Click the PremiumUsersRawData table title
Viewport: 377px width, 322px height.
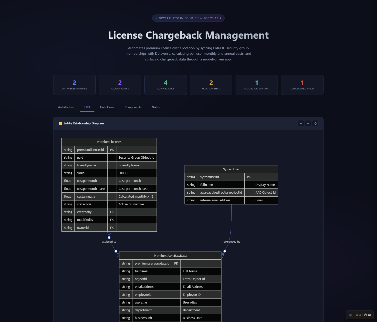pyautogui.click(x=170, y=256)
